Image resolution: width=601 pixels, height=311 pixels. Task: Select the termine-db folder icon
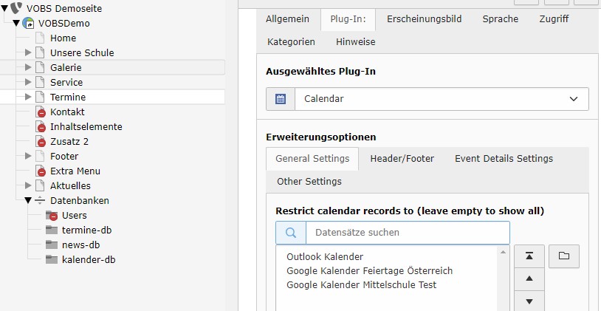pyautogui.click(x=52, y=230)
